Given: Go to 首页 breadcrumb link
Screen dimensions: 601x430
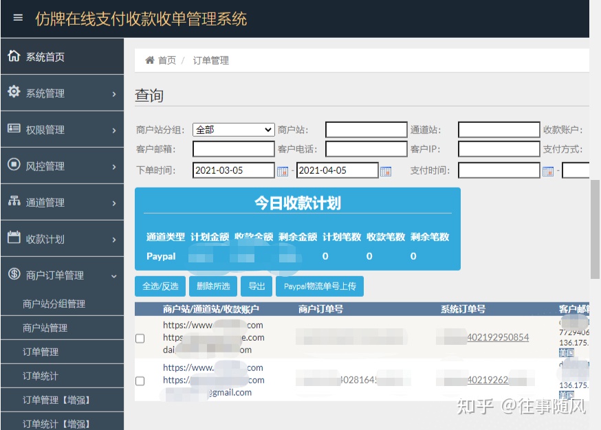Looking at the screenshot, I should click(x=167, y=60).
